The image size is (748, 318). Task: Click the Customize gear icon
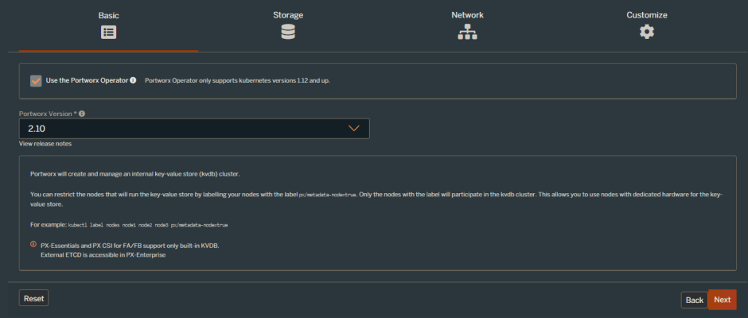pyautogui.click(x=647, y=32)
